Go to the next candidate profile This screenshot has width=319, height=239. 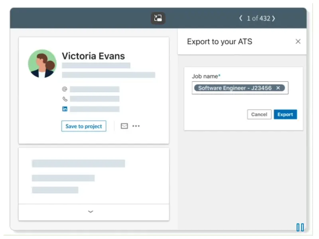(x=274, y=18)
